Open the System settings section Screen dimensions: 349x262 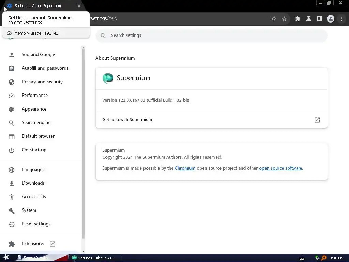[x=41, y=210]
